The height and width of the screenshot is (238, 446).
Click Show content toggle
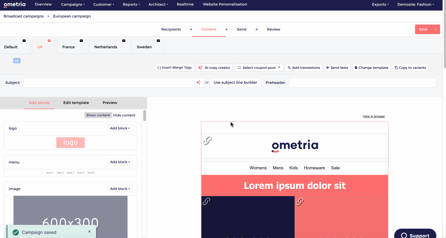click(98, 115)
